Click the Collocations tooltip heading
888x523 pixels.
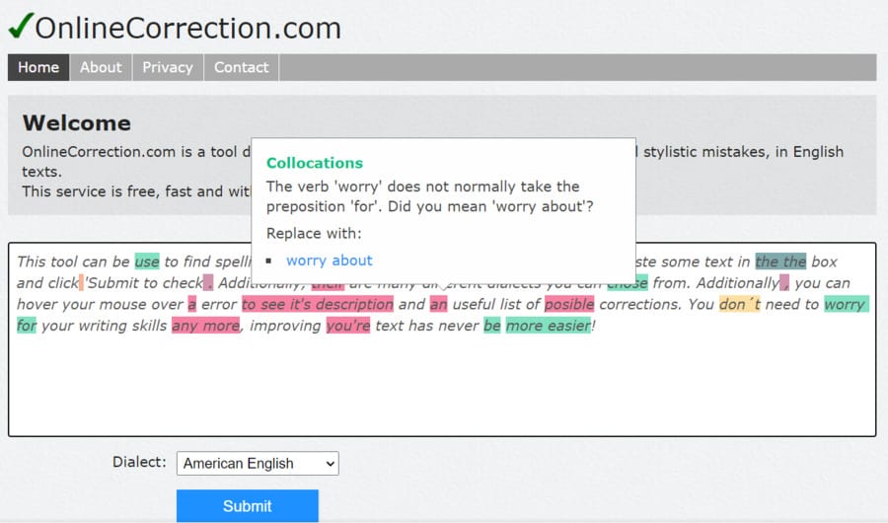315,163
